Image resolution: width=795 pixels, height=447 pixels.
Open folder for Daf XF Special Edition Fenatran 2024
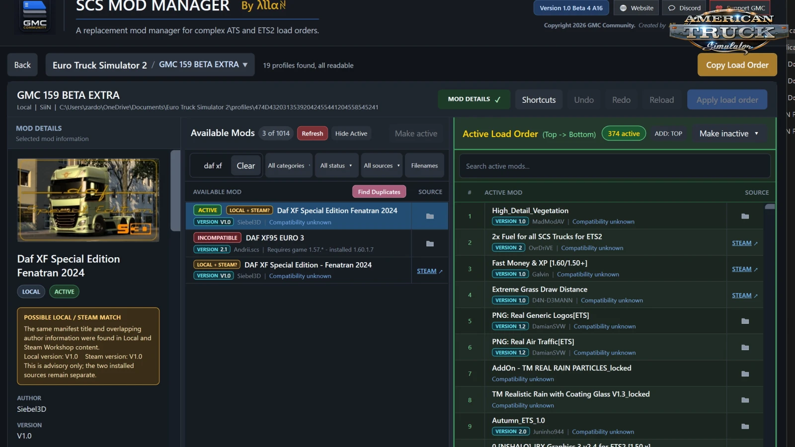pos(430,216)
